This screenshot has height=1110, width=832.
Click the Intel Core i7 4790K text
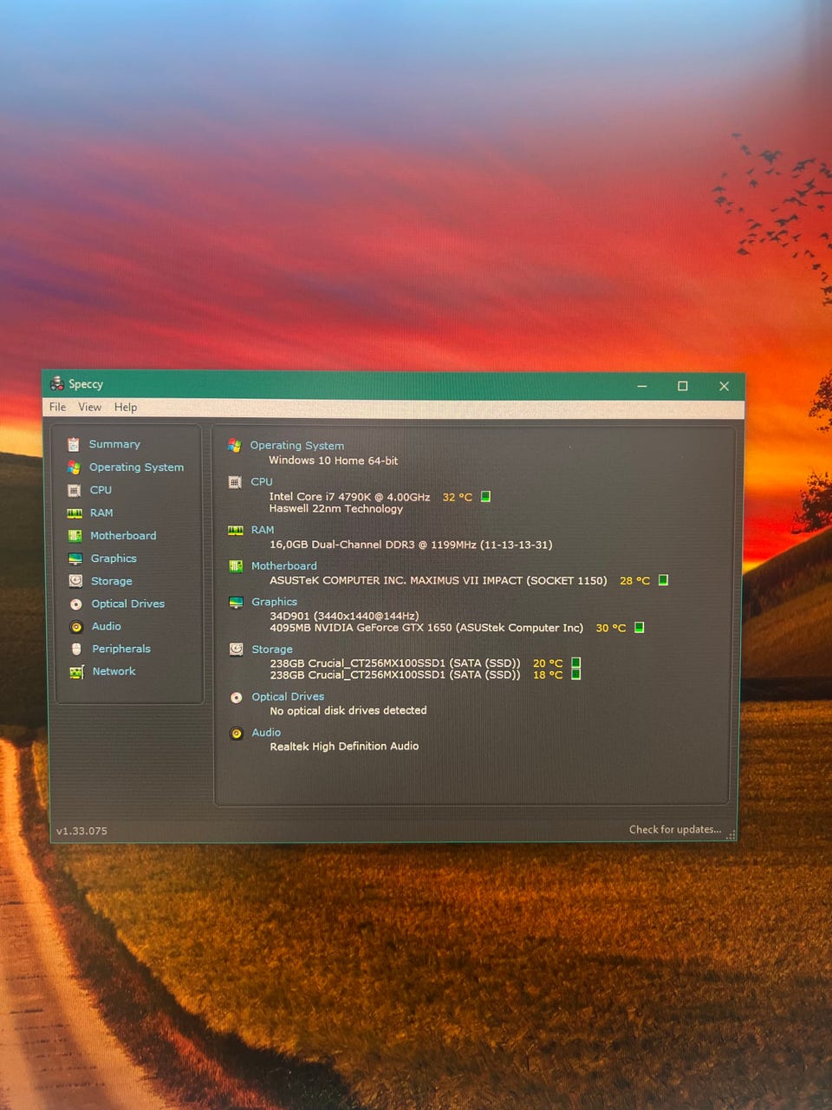[350, 497]
